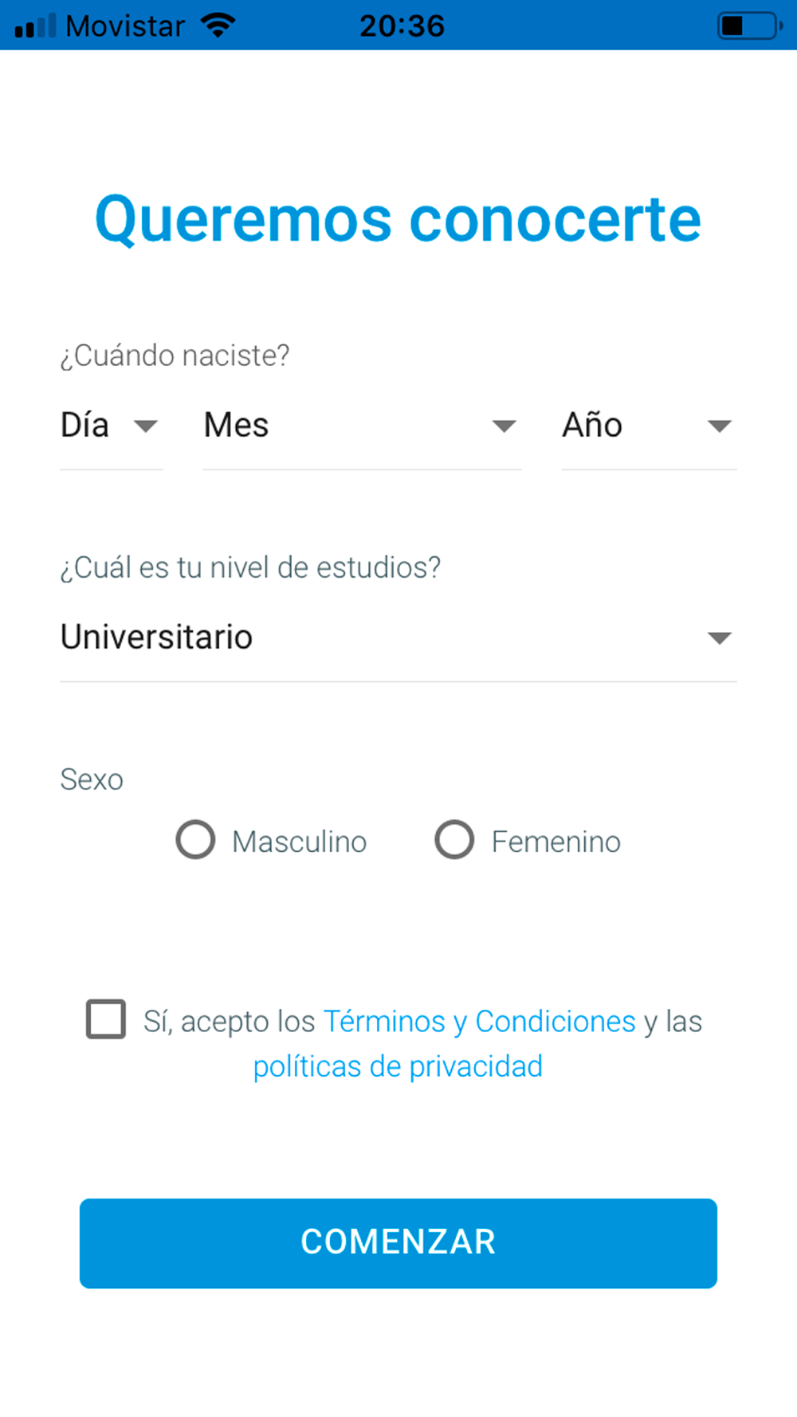The image size is (797, 1417).
Task: Check the accept terms checkbox
Action: point(106,1019)
